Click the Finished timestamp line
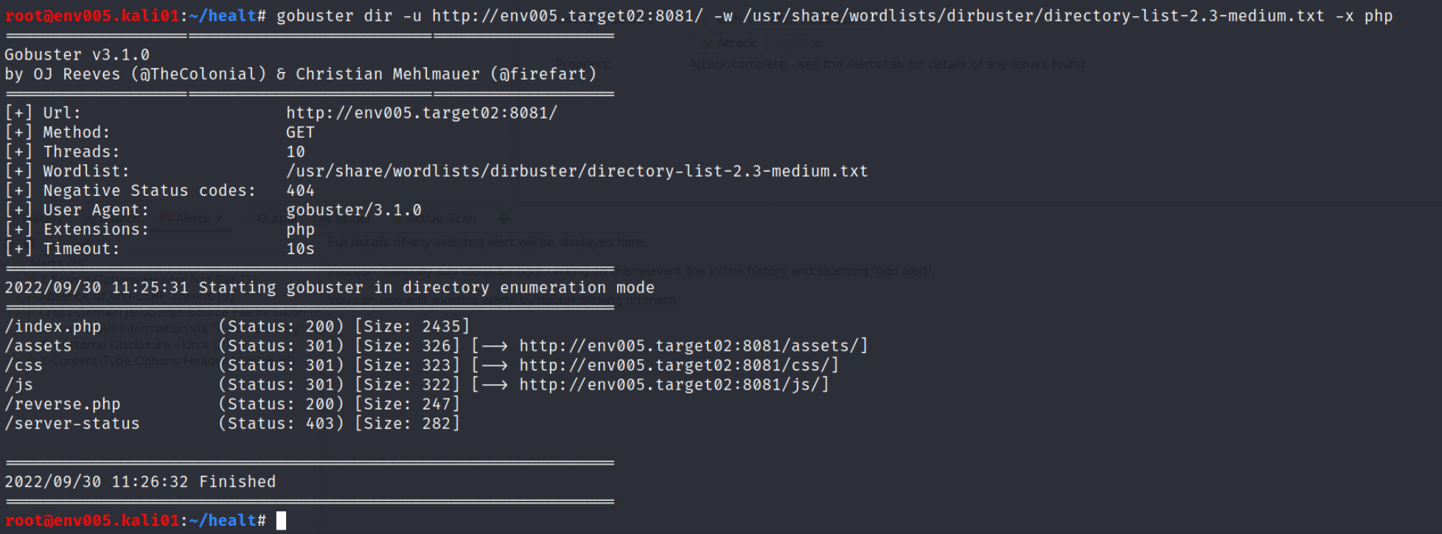The height and width of the screenshot is (534, 1442). [x=140, y=482]
